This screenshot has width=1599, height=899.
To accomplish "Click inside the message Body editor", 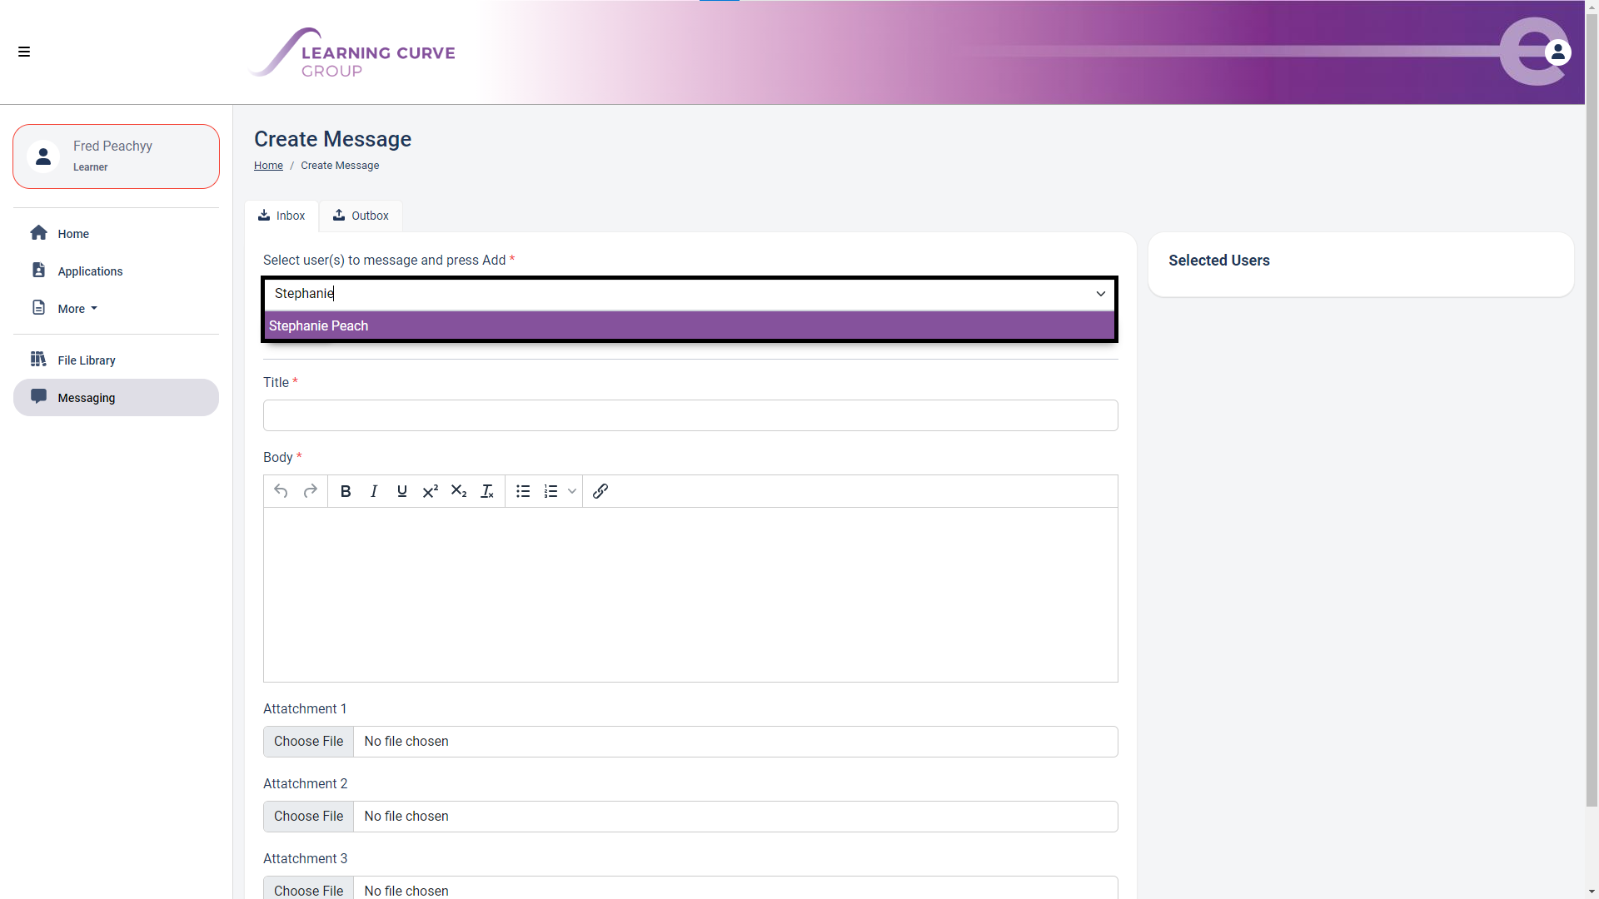I will tap(690, 594).
